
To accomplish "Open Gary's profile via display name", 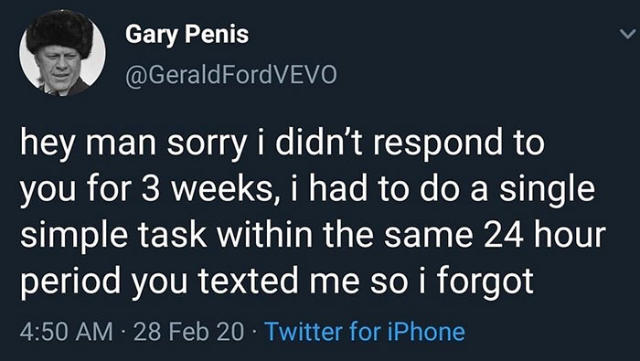I will [187, 34].
